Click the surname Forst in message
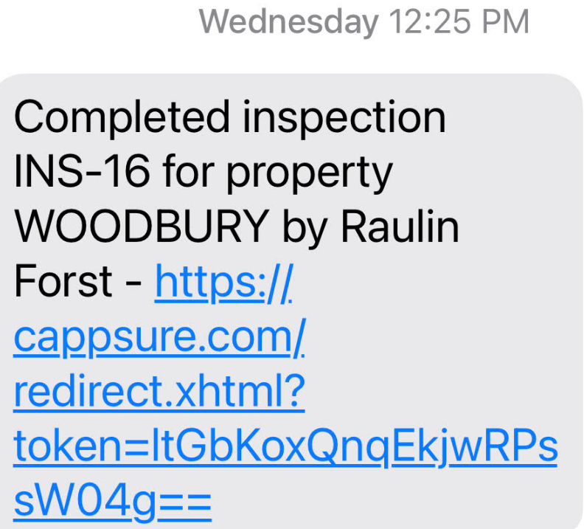The image size is (584, 529). (x=63, y=280)
